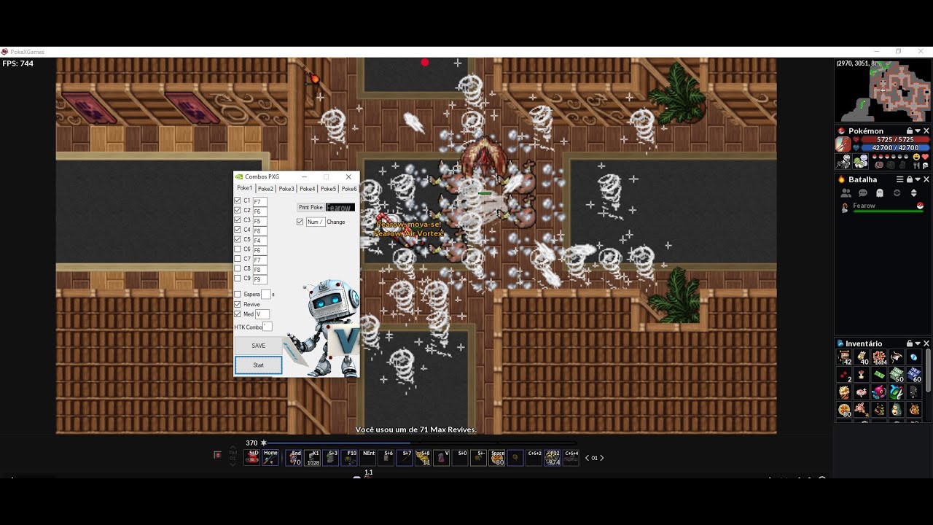Switch to the Poke2 tab

(x=265, y=189)
